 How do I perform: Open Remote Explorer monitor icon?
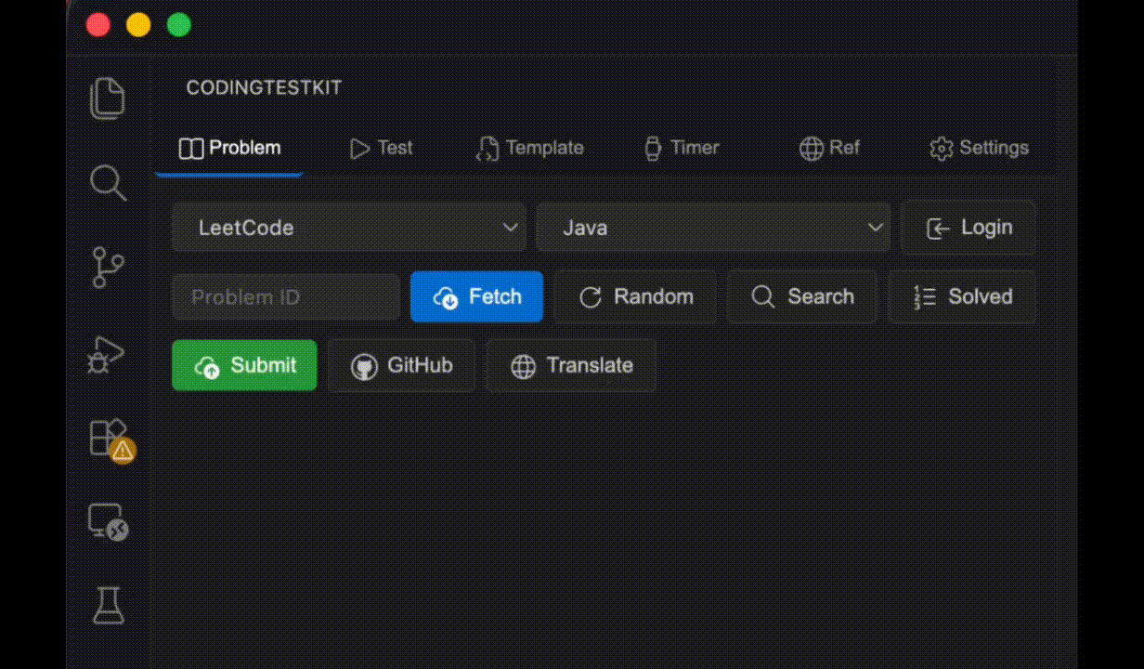(108, 522)
